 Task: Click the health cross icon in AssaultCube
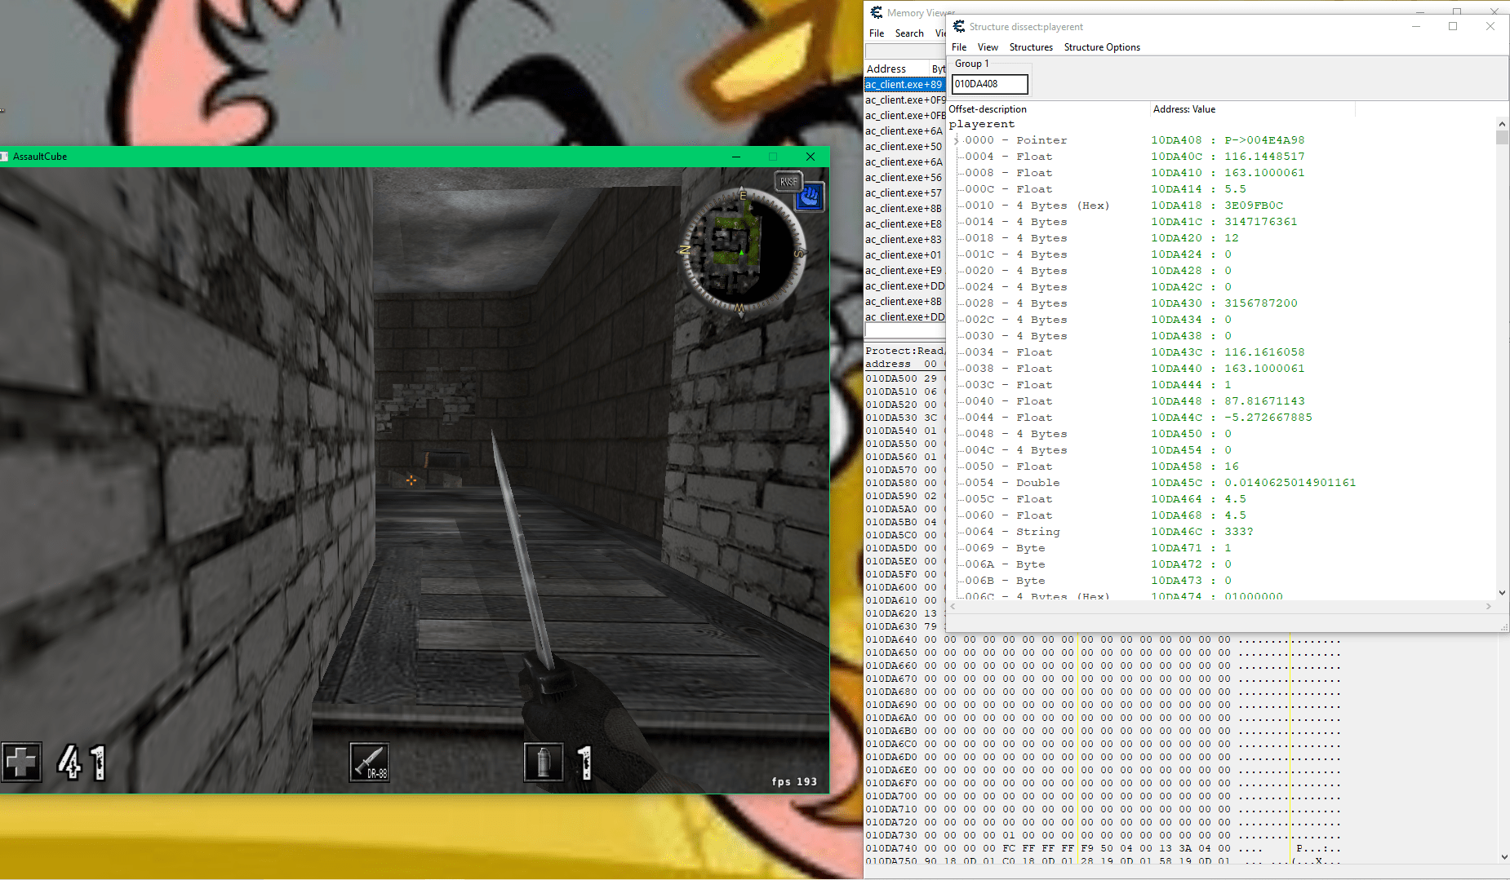click(x=21, y=763)
